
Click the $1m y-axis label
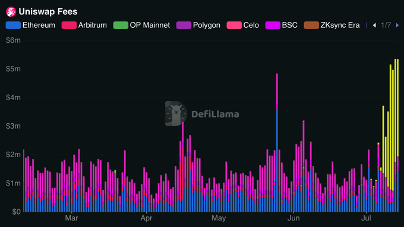pyautogui.click(x=13, y=183)
